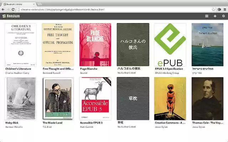Image resolution: width=228 pixels, height=142 pixels.
Task: Click author name "T.S. Eliot"
Action: (47, 127)
